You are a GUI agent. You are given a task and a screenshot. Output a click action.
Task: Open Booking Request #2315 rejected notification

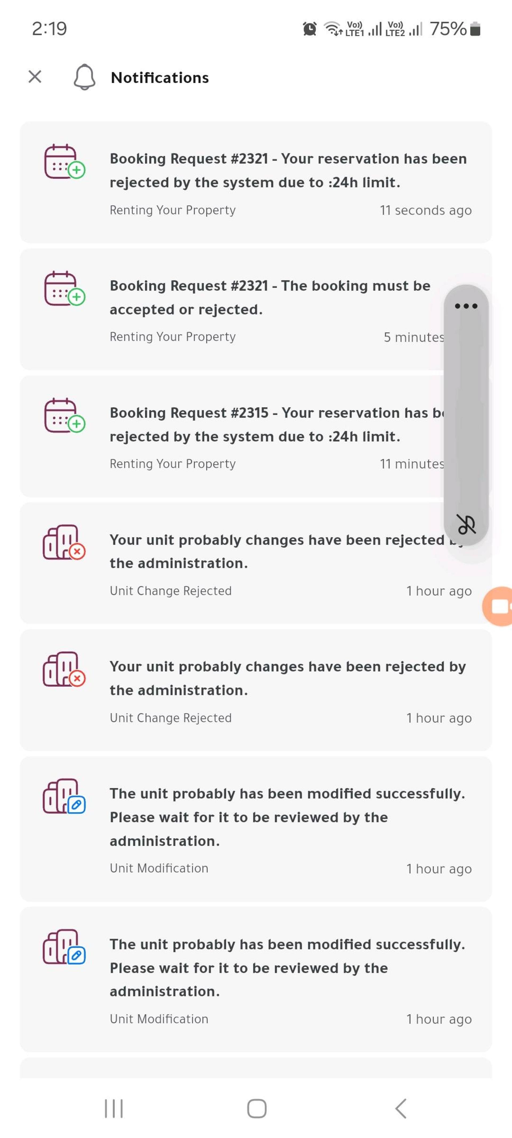click(256, 436)
